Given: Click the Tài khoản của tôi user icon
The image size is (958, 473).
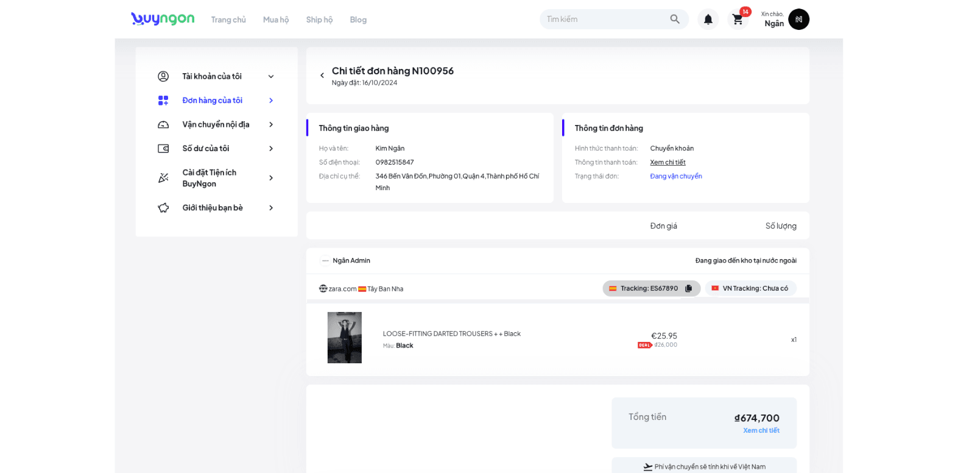Looking at the screenshot, I should (x=163, y=76).
